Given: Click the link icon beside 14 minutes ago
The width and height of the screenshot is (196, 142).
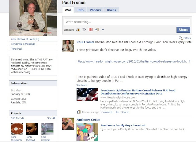Looking at the screenshot, I should click(78, 112).
